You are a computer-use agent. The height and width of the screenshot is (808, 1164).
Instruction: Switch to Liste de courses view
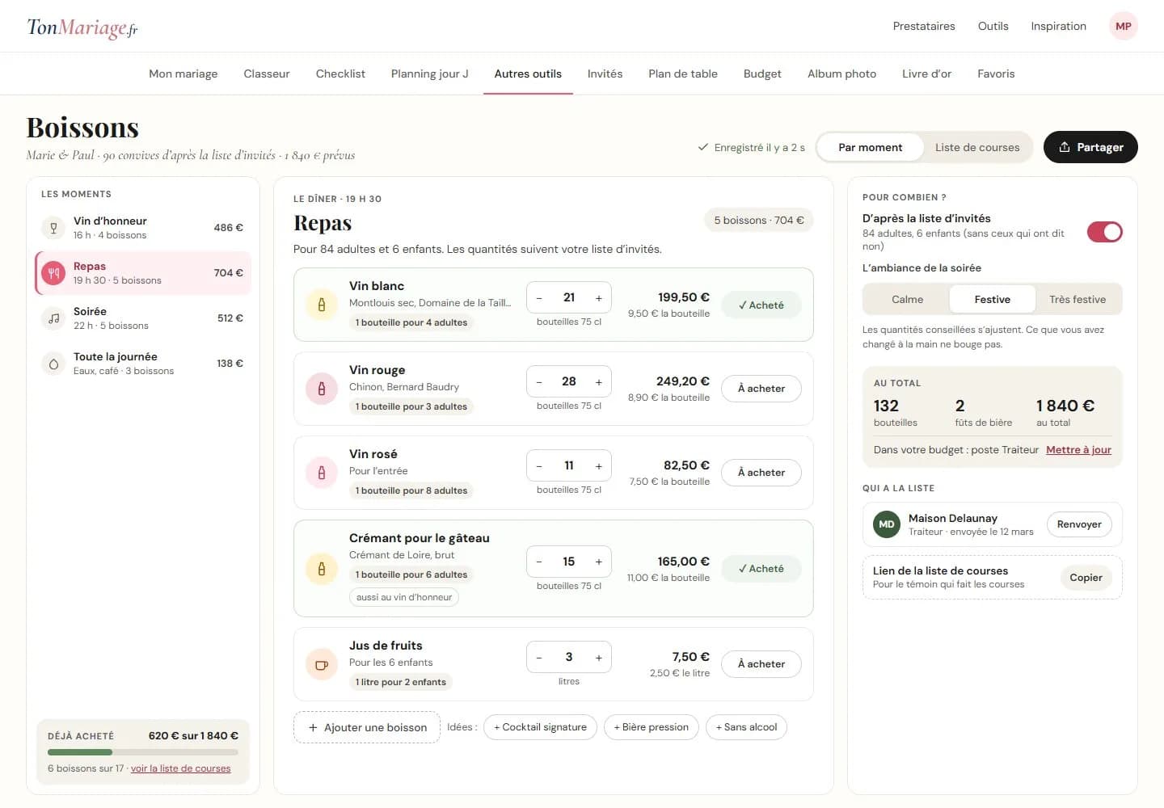(977, 147)
